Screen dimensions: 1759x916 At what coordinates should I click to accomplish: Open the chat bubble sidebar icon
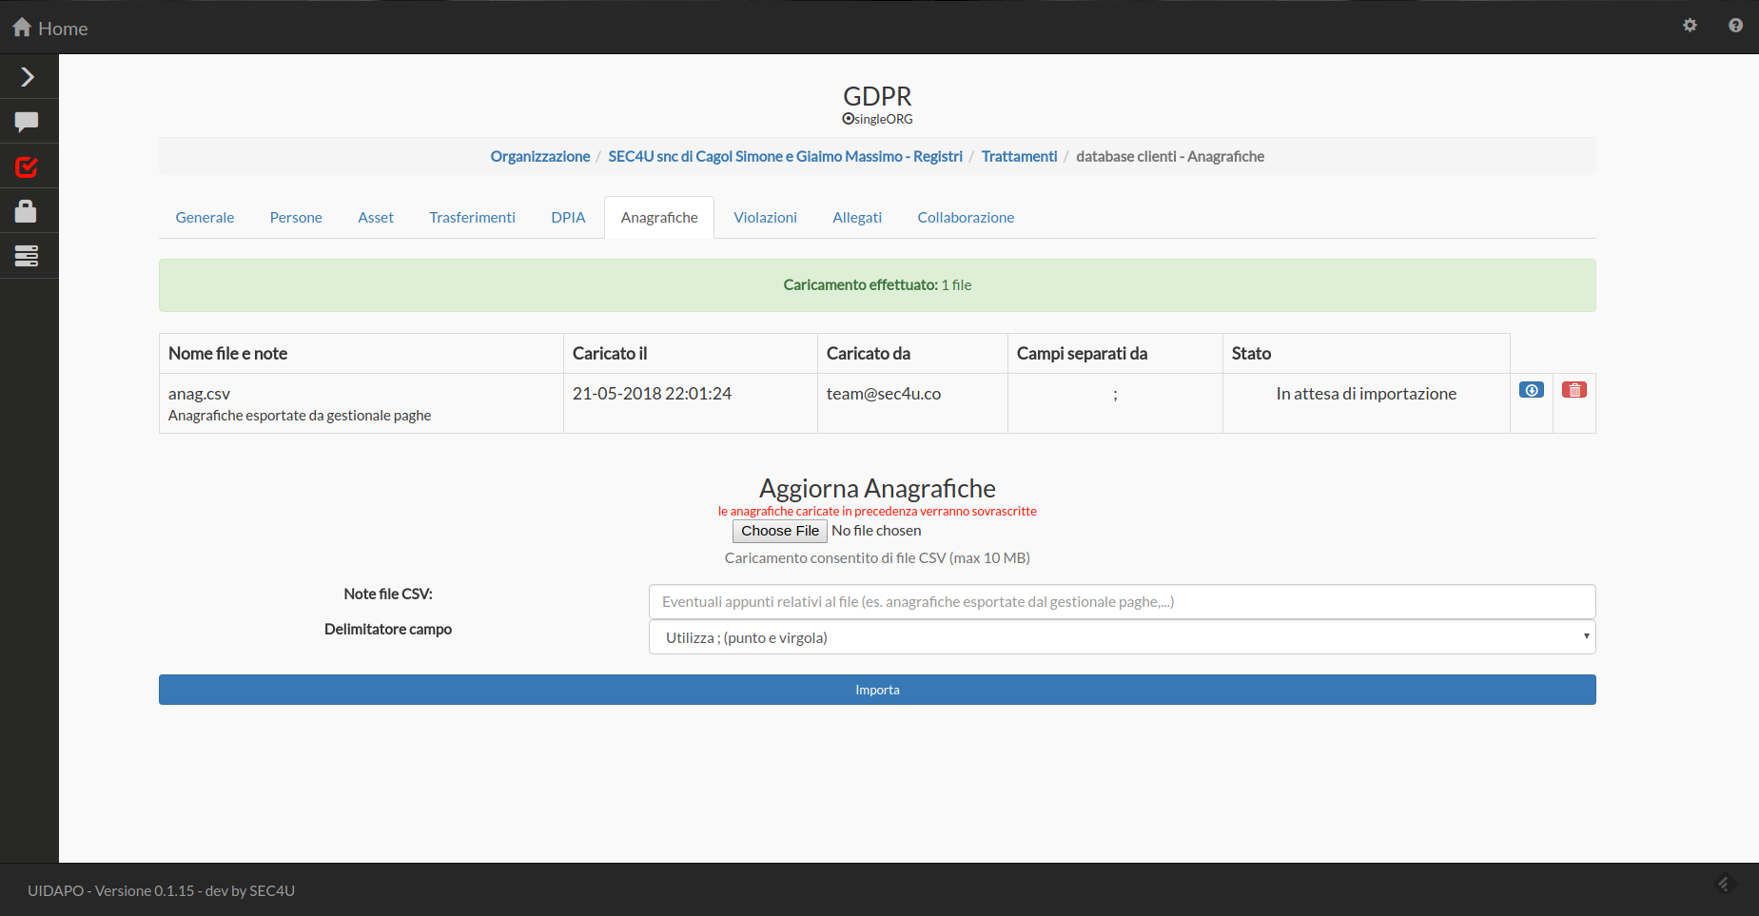[27, 122]
